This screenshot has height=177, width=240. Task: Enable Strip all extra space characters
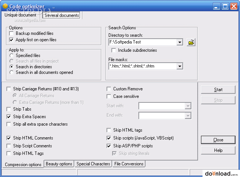point(9,124)
